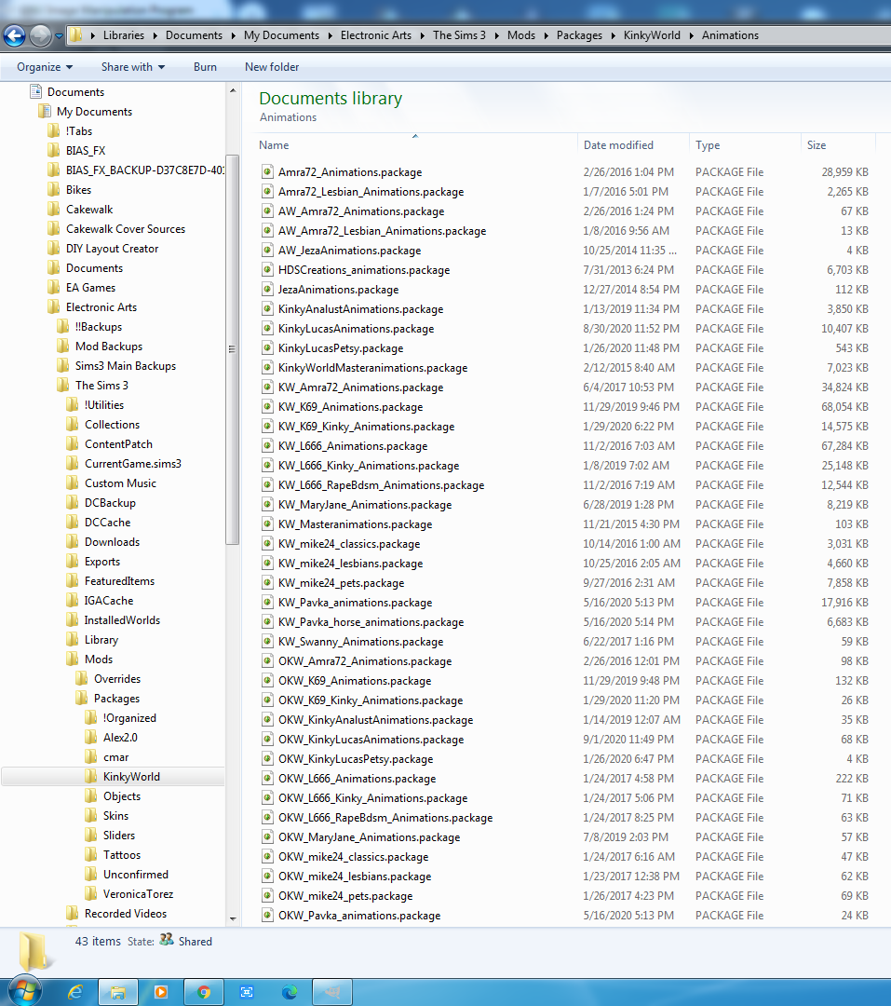Open Sims3 Main Backups folder

[x=125, y=366]
